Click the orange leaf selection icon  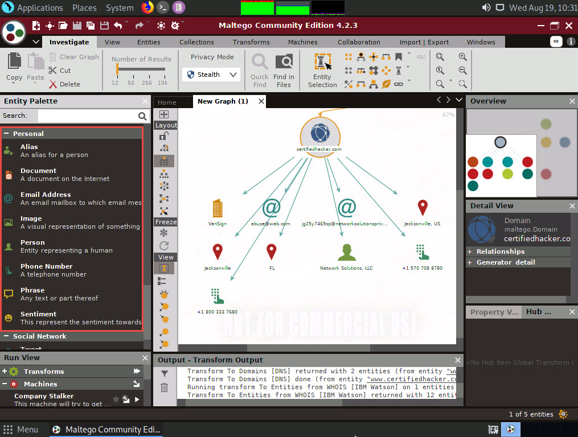point(386,84)
